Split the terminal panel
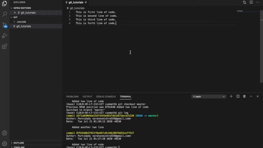 [x=238, y=96]
